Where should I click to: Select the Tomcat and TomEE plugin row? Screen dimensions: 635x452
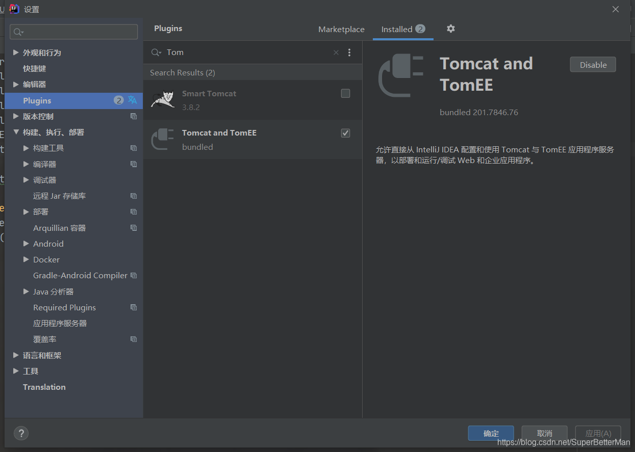[x=252, y=140]
